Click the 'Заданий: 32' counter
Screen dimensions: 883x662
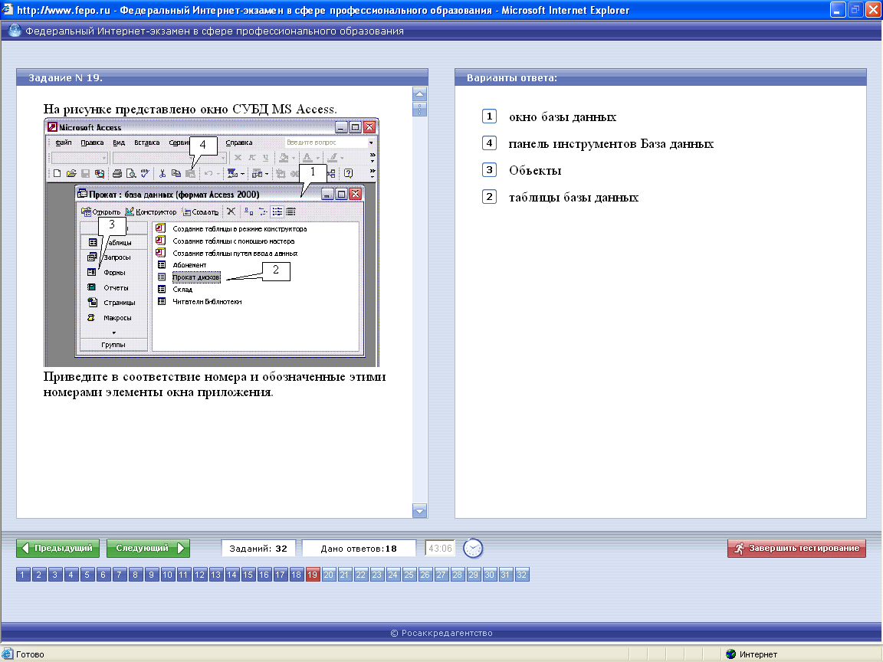click(x=258, y=549)
